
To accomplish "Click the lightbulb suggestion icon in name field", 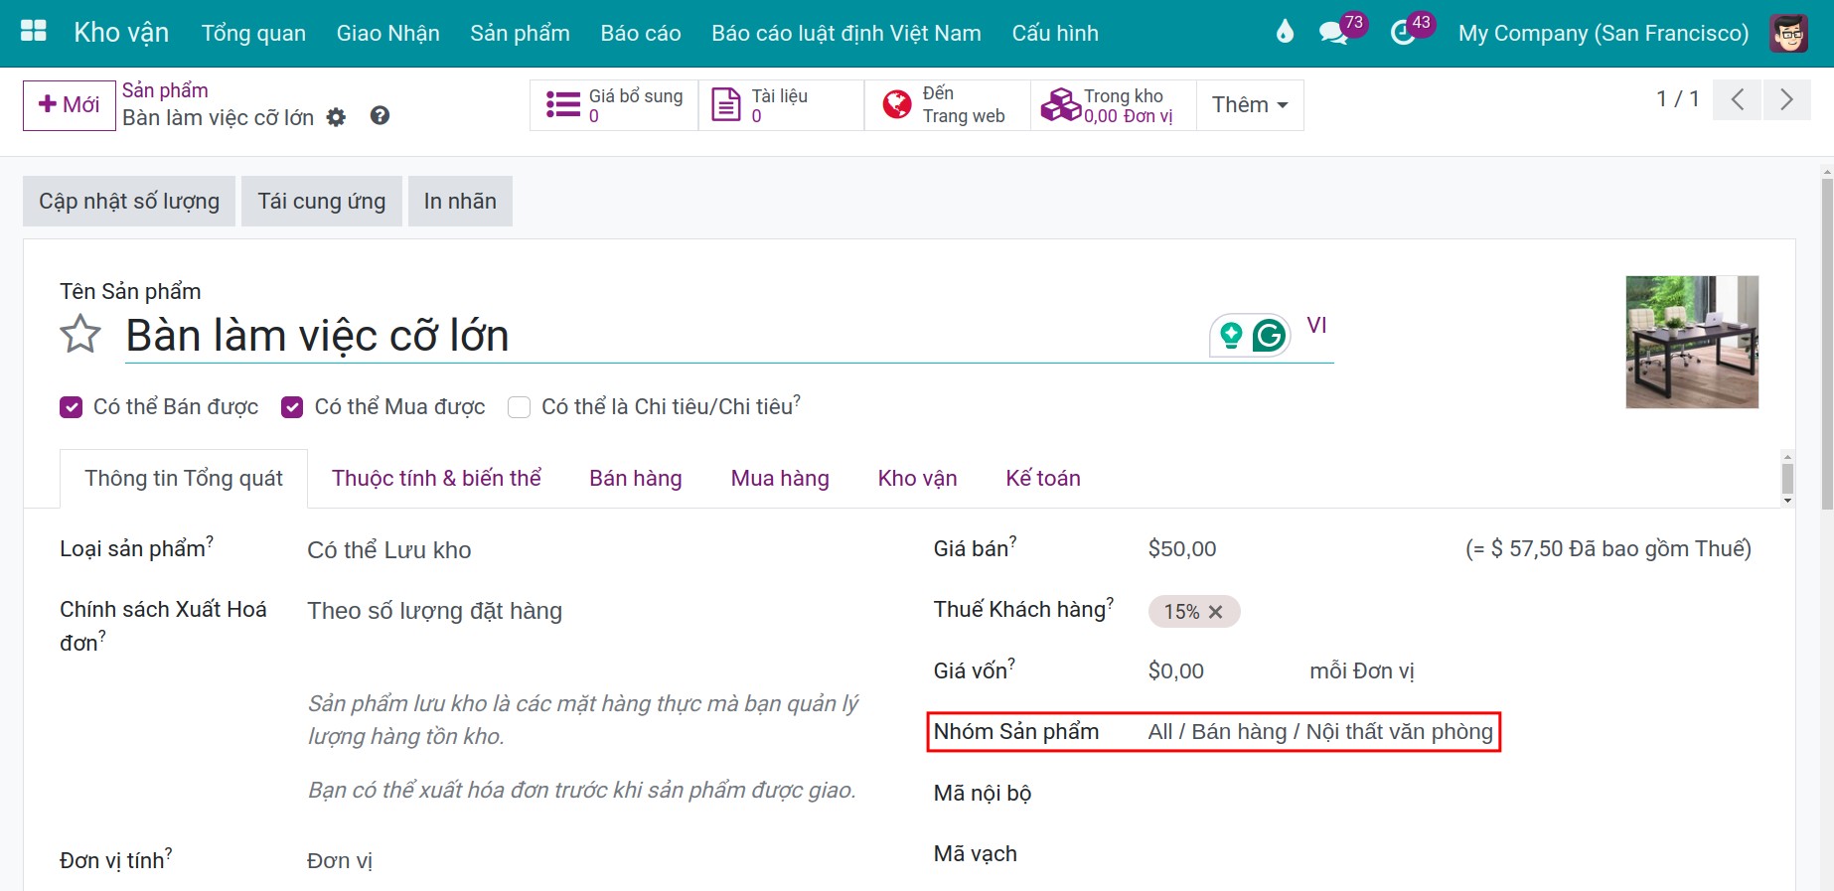I will (1231, 336).
